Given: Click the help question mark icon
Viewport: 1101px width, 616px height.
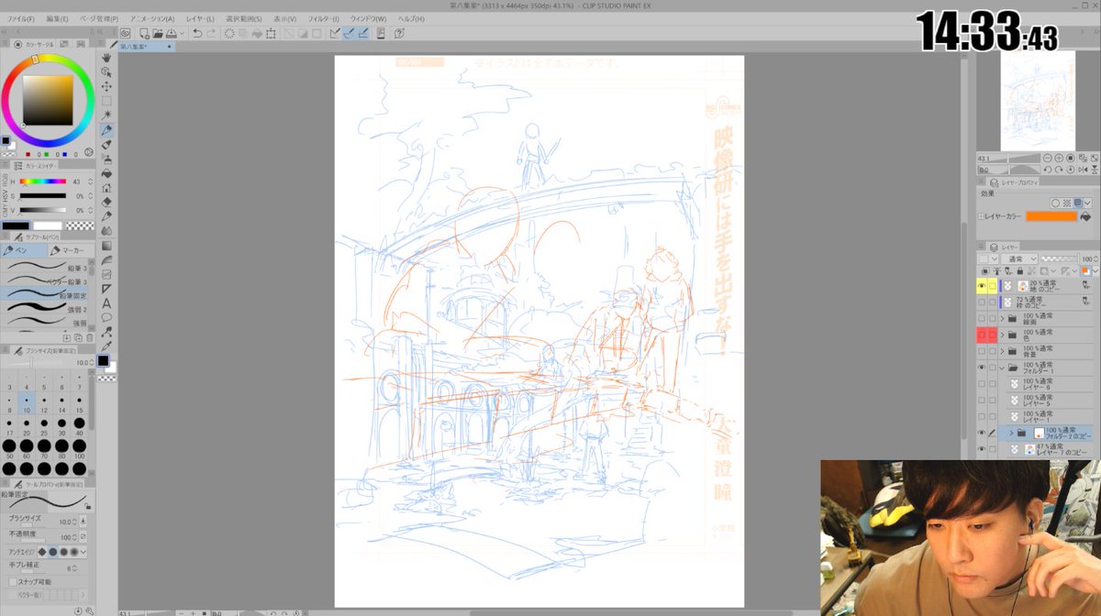Looking at the screenshot, I should (x=399, y=33).
